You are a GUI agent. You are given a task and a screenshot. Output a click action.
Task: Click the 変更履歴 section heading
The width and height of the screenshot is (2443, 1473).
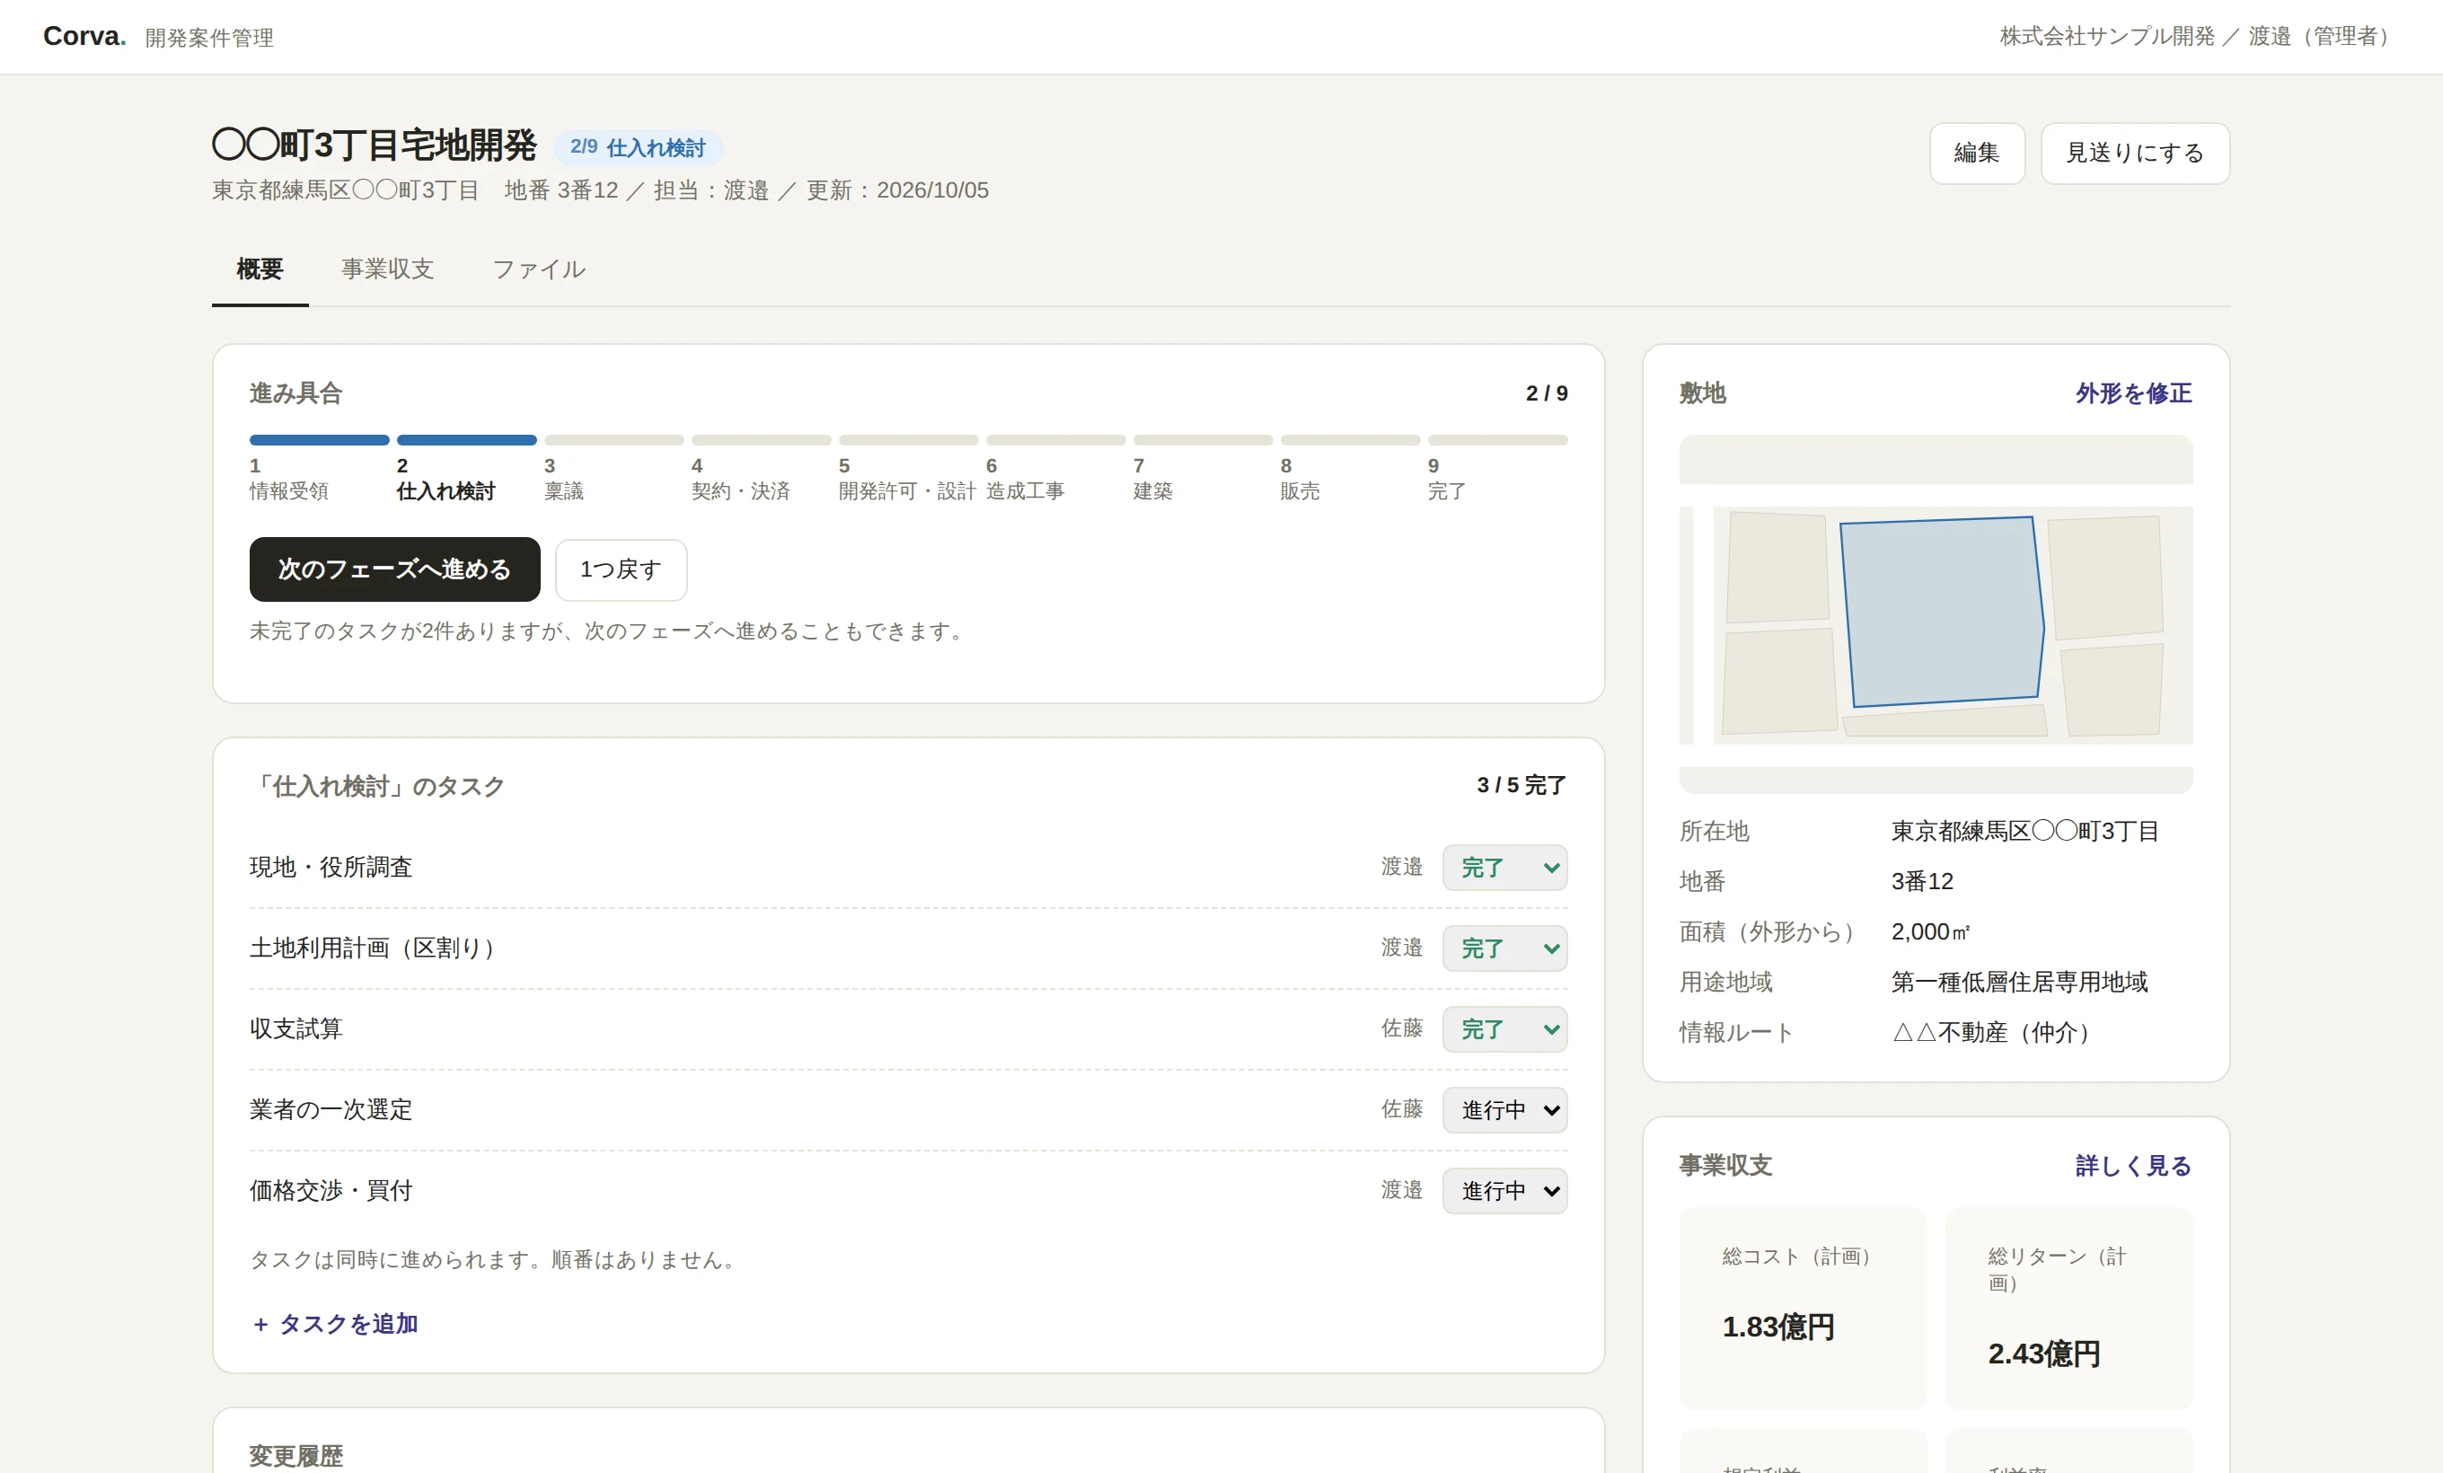(296, 1456)
